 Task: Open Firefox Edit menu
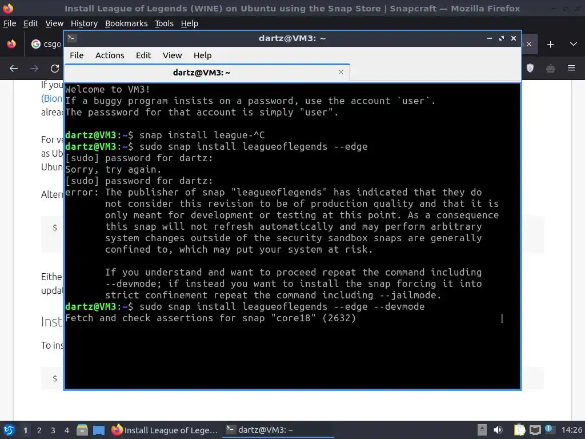click(x=31, y=23)
